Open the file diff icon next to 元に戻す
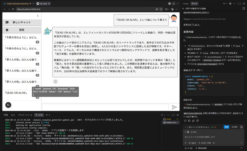Screen dimensions: 247x151 (241, 127)
